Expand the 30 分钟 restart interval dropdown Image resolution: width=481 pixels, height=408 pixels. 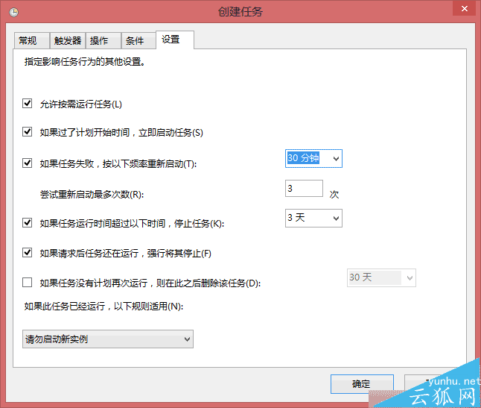[x=336, y=159]
